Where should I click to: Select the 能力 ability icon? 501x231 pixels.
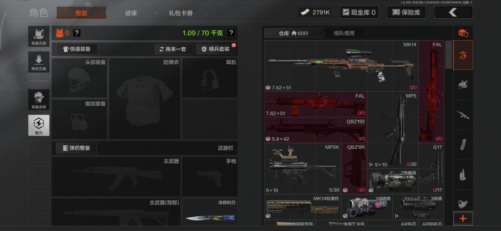39,125
